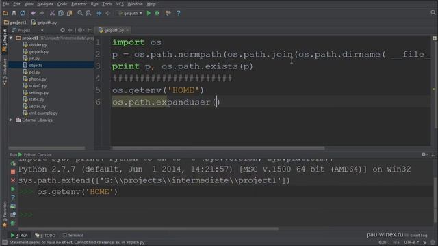
Task: Click the Find magnifier toolbar icon
Action: [80, 13]
